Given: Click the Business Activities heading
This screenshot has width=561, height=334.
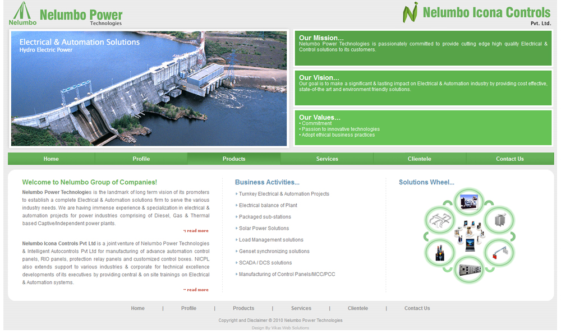Looking at the screenshot, I should [267, 182].
